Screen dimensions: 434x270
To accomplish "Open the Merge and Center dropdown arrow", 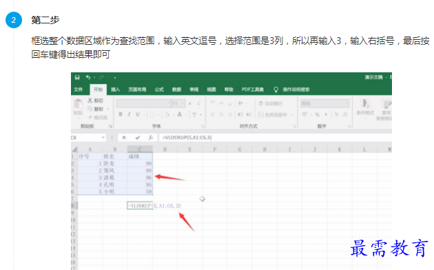I will (x=291, y=114).
